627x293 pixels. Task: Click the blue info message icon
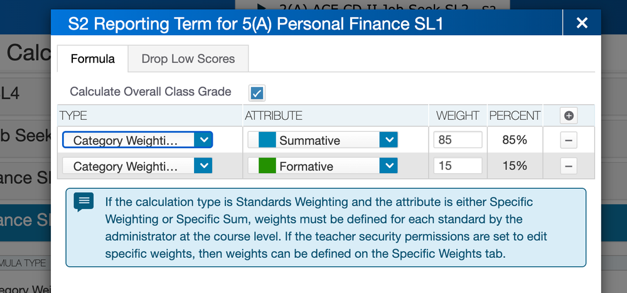(83, 201)
